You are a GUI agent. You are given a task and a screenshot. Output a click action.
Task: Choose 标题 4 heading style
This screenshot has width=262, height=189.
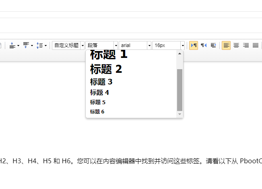tap(99, 92)
